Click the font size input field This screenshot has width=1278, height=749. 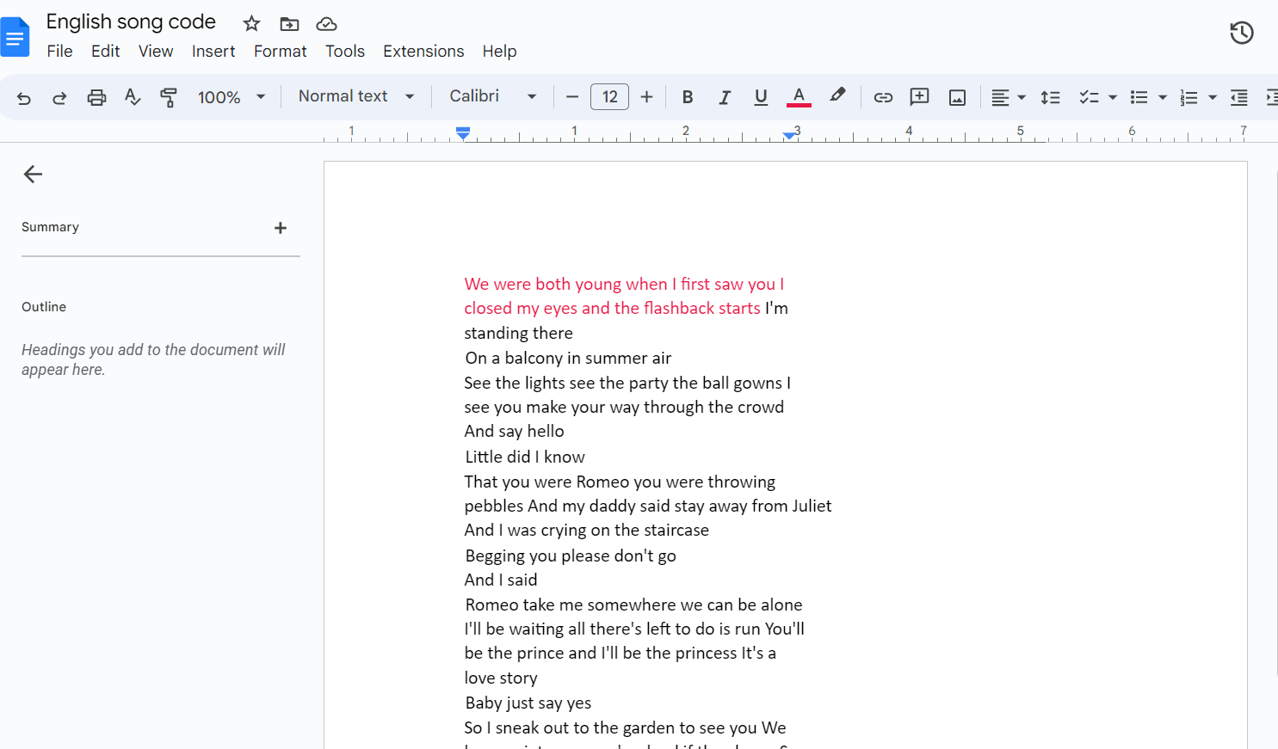(x=609, y=96)
